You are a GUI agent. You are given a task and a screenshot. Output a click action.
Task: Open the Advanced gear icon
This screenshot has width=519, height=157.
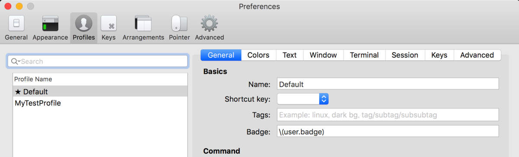(x=209, y=24)
